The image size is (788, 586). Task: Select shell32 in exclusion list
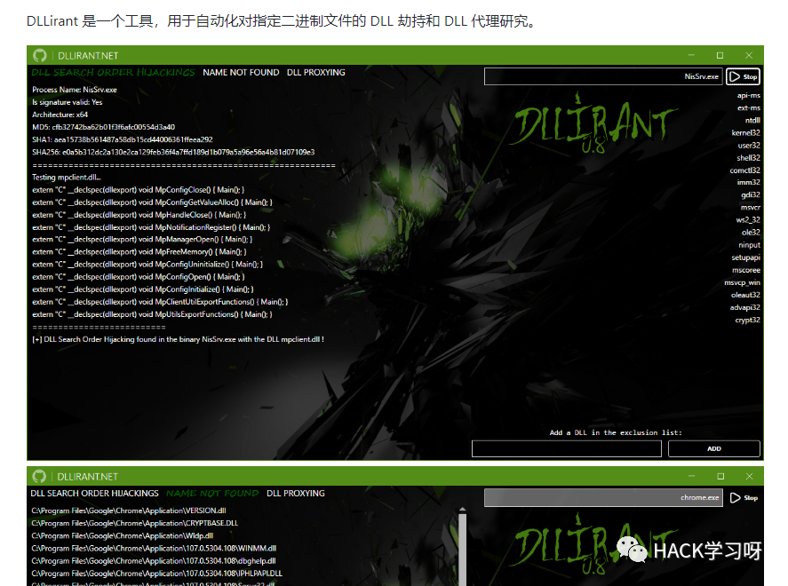748,158
